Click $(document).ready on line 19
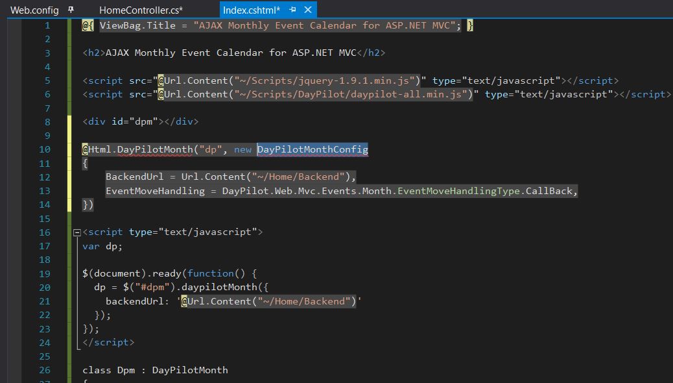The image size is (673, 383). pos(132,273)
